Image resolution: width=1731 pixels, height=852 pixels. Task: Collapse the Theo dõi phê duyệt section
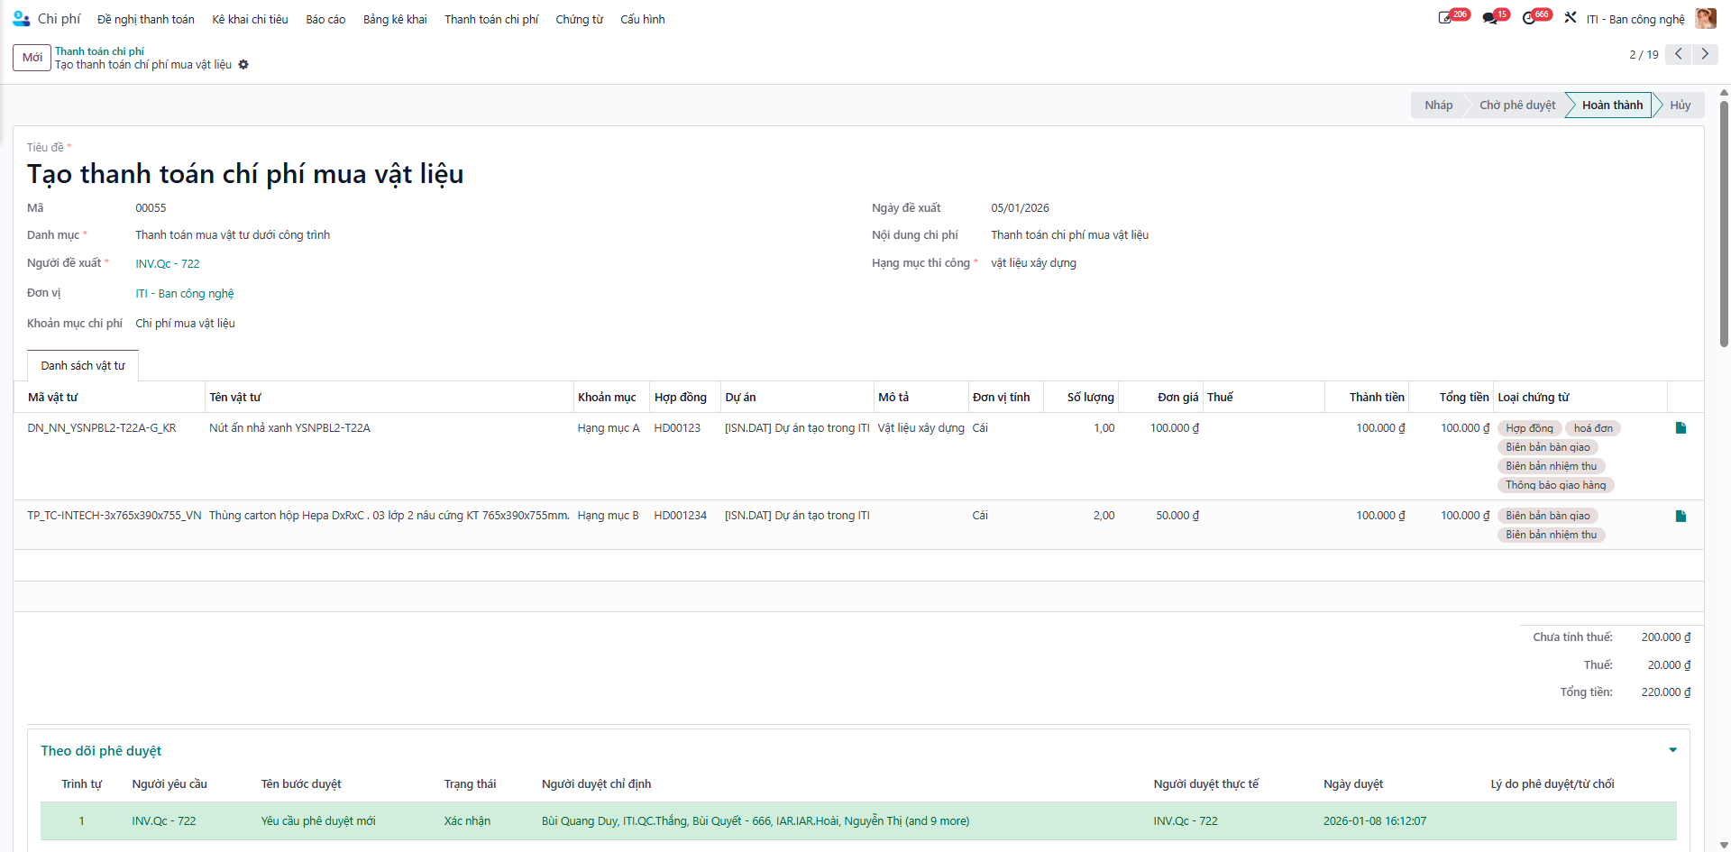click(1672, 750)
